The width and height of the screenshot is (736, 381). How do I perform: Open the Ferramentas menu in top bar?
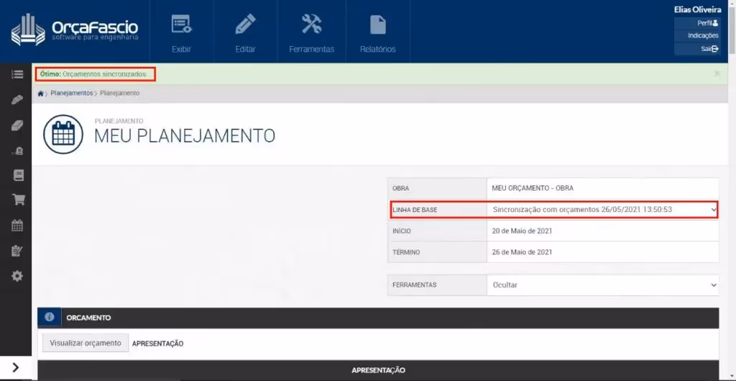[312, 32]
